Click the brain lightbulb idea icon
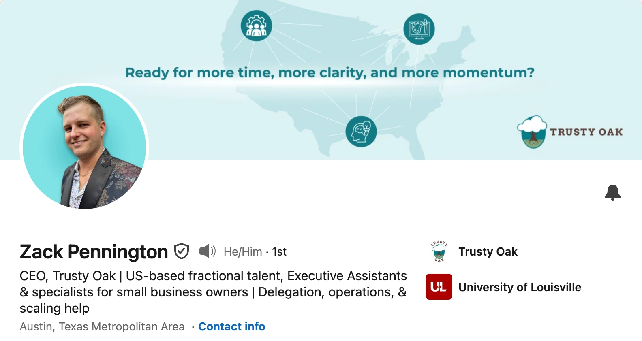This screenshot has height=341, width=642. [361, 131]
